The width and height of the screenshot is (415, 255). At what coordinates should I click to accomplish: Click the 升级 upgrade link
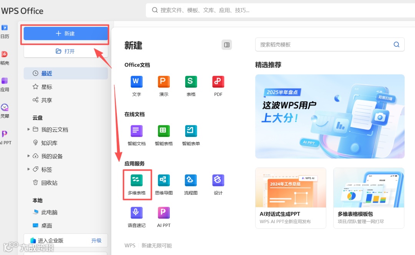[96, 240]
